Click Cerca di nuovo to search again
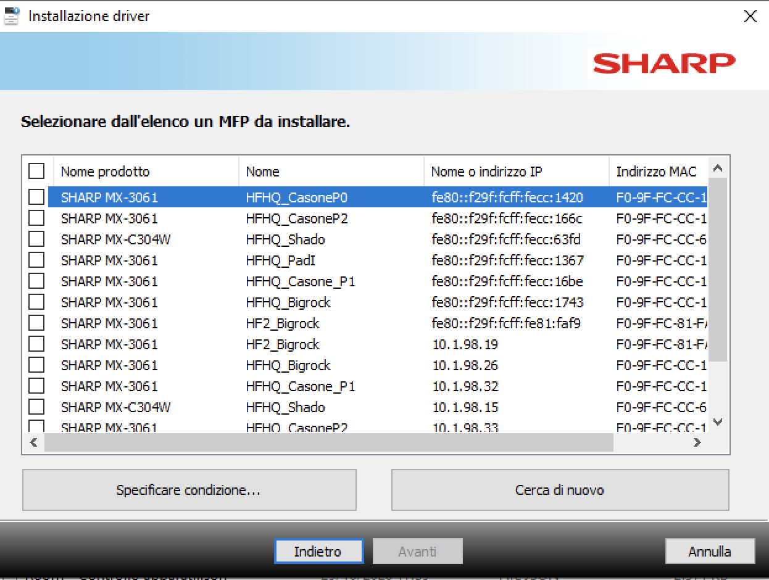This screenshot has width=769, height=580. [560, 490]
